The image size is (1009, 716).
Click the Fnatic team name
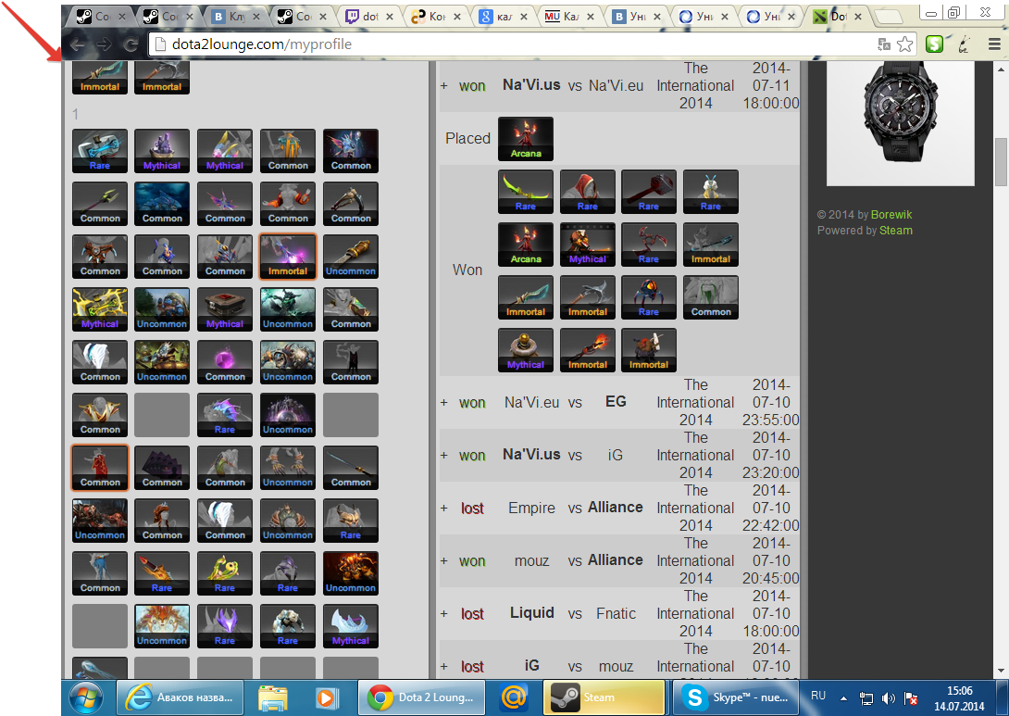[616, 613]
